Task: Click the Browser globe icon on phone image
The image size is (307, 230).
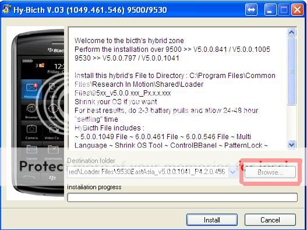Action: click(31, 111)
